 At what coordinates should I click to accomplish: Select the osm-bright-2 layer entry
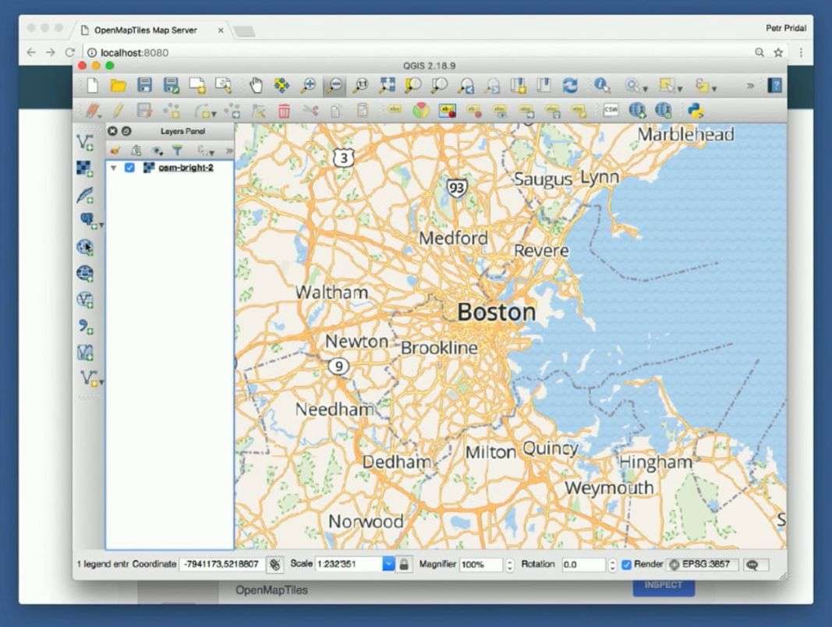[186, 168]
